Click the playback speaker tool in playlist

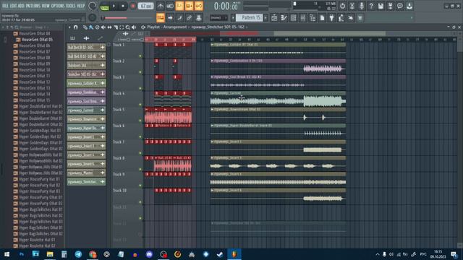134,27
